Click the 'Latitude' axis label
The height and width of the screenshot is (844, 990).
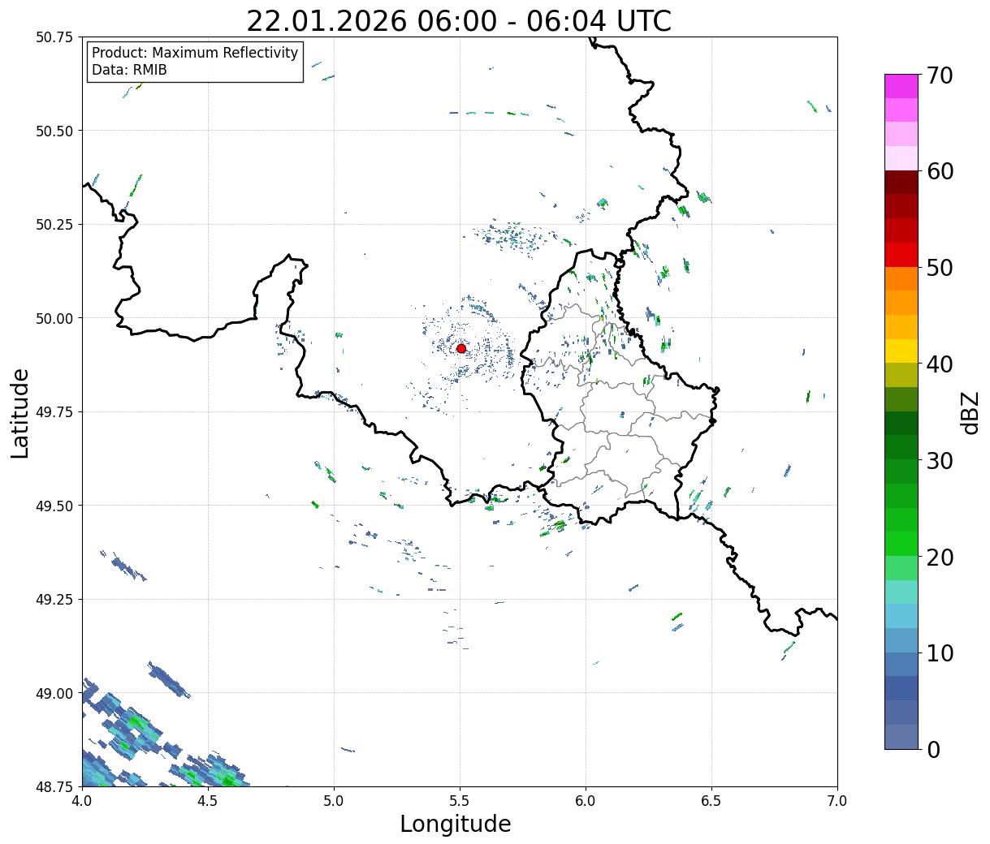point(20,413)
